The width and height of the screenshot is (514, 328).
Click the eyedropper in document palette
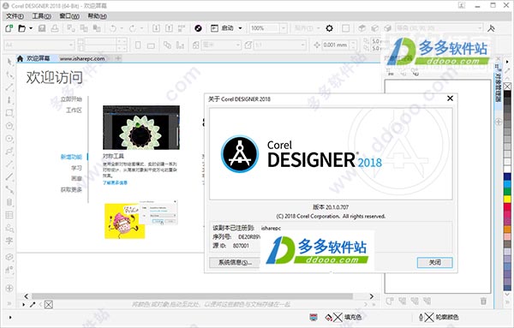click(x=33, y=305)
